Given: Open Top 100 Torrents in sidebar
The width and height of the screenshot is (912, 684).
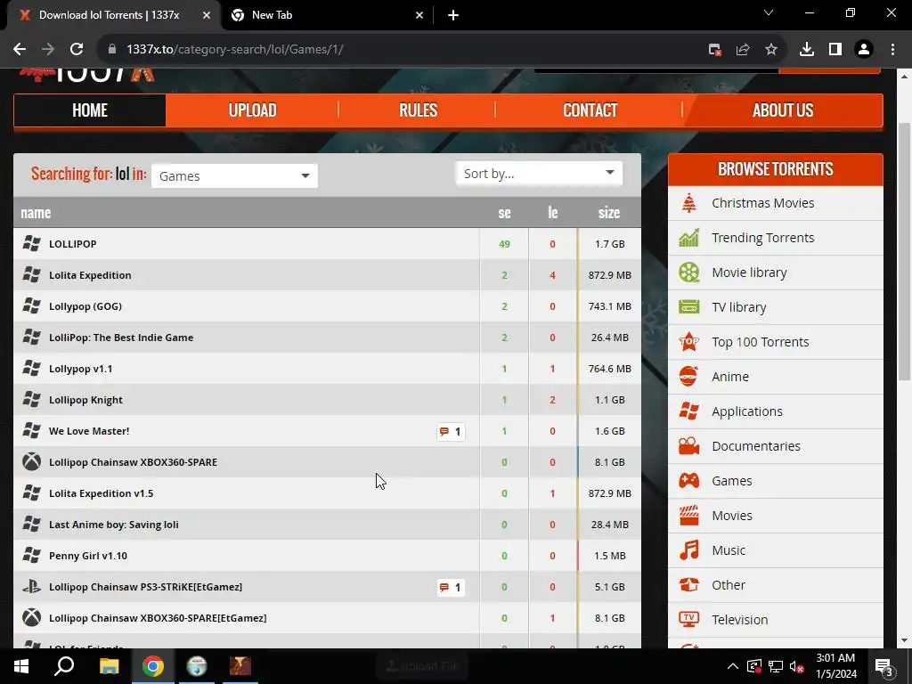Looking at the screenshot, I should (x=761, y=342).
